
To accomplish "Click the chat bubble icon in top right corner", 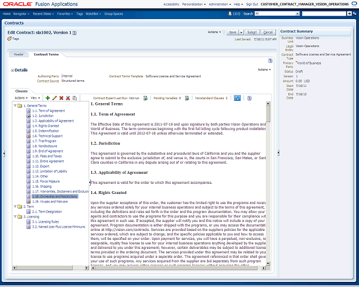I will 354,4.
